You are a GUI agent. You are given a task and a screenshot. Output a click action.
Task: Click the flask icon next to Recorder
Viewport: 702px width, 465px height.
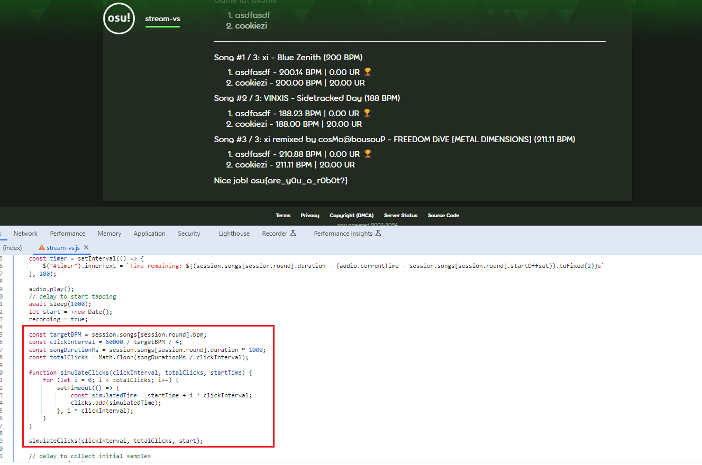293,234
